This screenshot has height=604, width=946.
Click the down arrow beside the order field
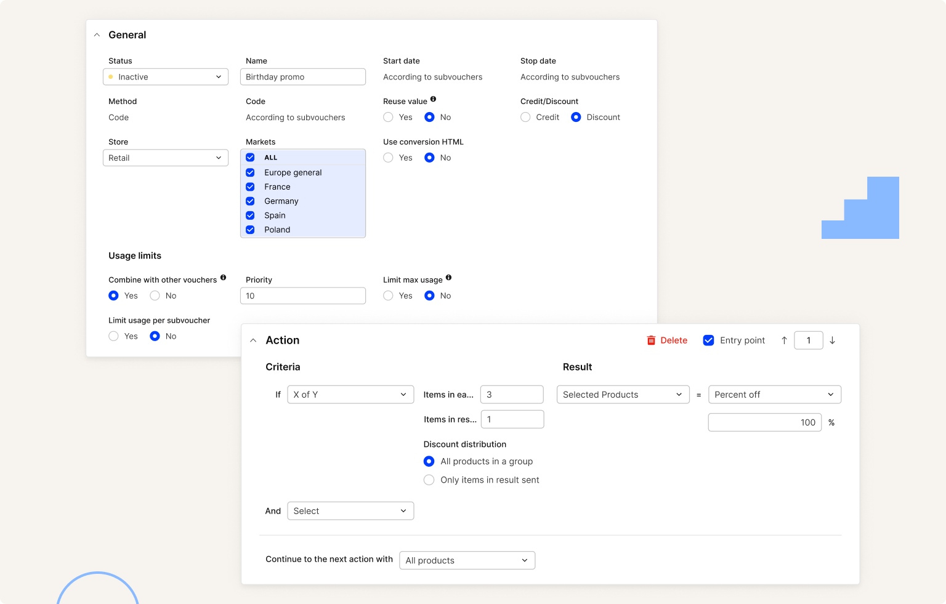tap(832, 340)
